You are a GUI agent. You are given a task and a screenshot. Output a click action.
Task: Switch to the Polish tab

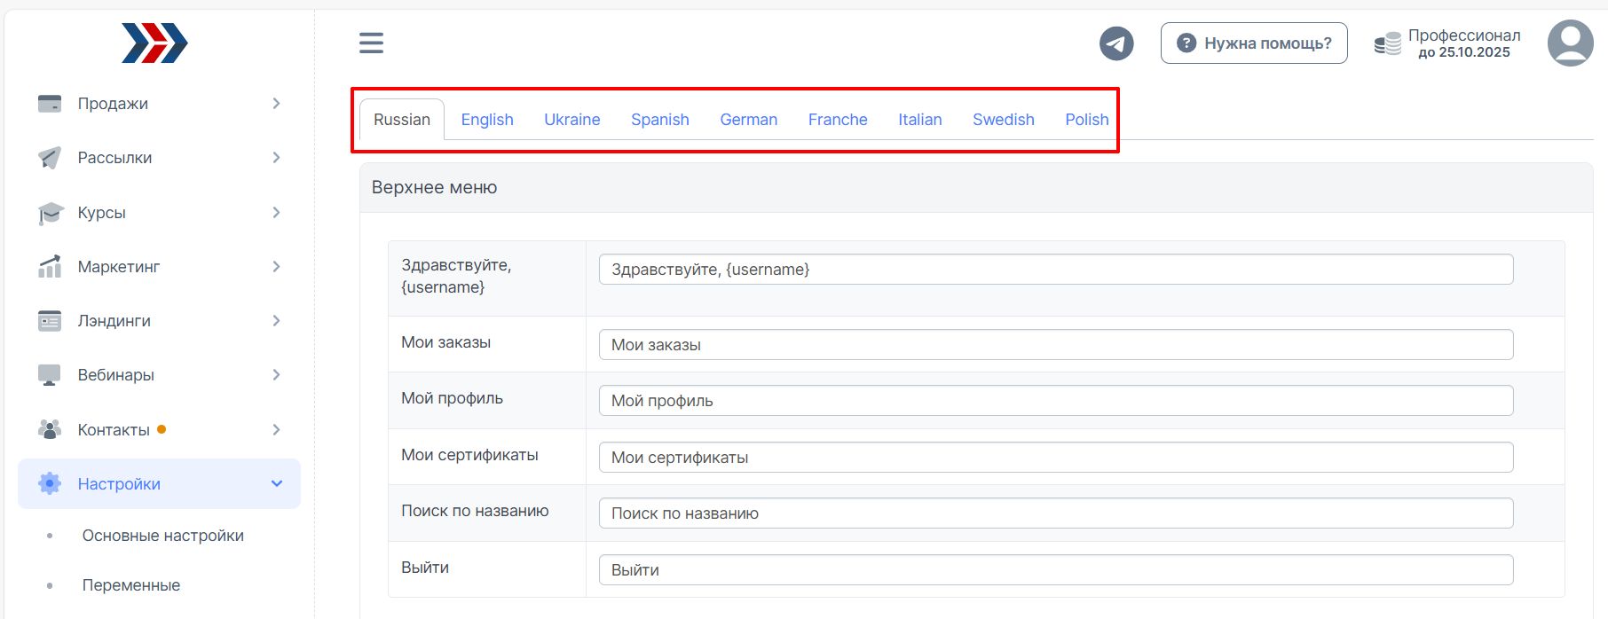(x=1087, y=120)
